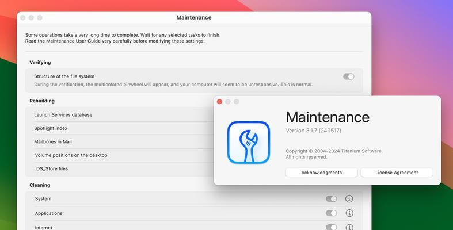Screen dimensions: 453x230
Task: Open the Acknowledgments button
Action: pos(322,172)
